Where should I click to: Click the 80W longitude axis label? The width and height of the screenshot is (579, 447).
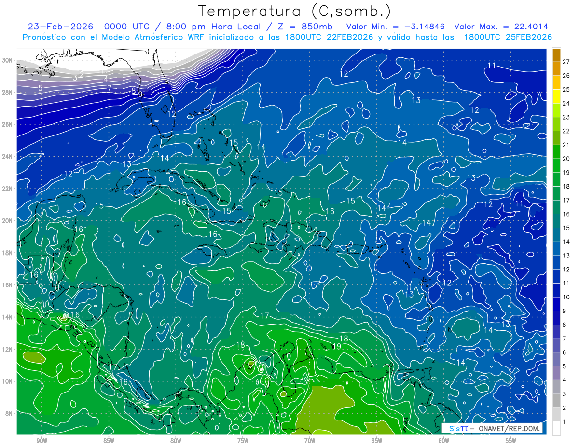(x=176, y=441)
